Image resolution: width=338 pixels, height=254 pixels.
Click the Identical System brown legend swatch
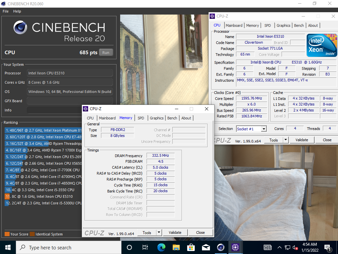click(x=32, y=234)
